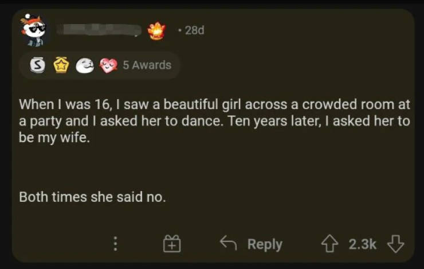This screenshot has height=269, width=424.
Task: Click the reply arrow icon
Action: pos(228,244)
